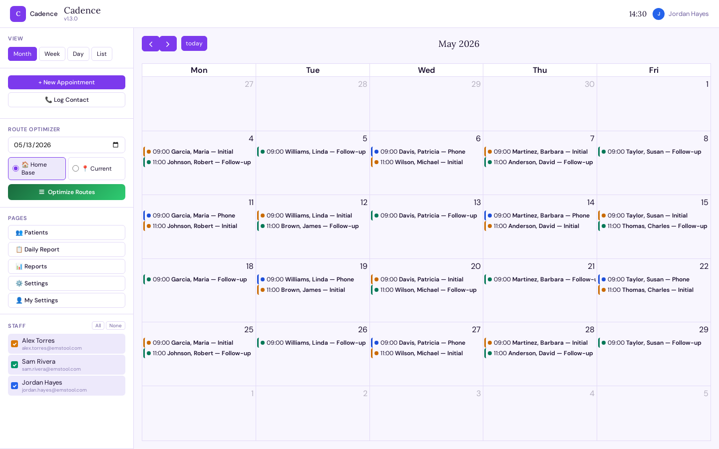The image size is (719, 449).
Task: Open May 22 Taylor, Susan Phone appointment
Action: point(654,279)
